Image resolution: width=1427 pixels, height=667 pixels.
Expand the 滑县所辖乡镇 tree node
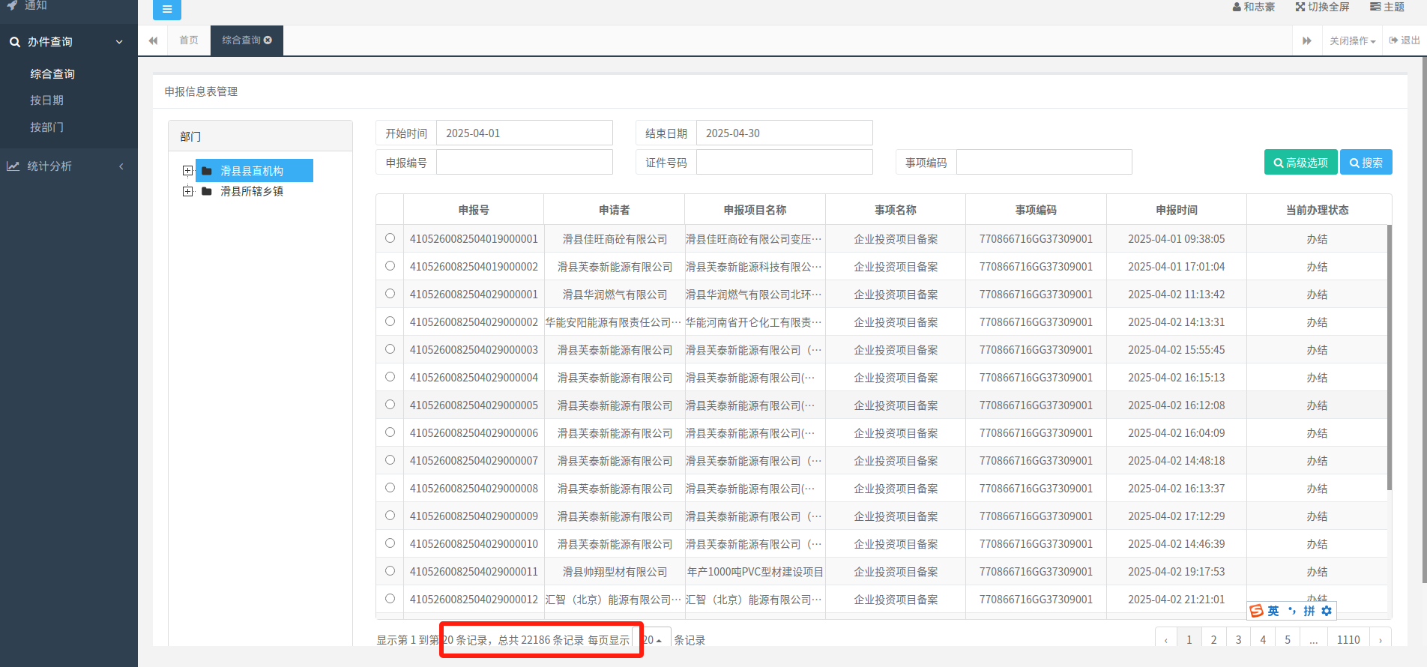coord(187,191)
